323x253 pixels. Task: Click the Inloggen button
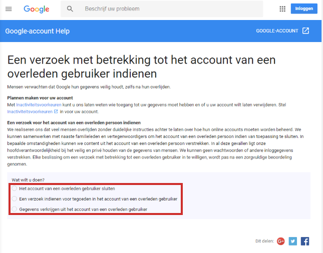pyautogui.click(x=304, y=8)
